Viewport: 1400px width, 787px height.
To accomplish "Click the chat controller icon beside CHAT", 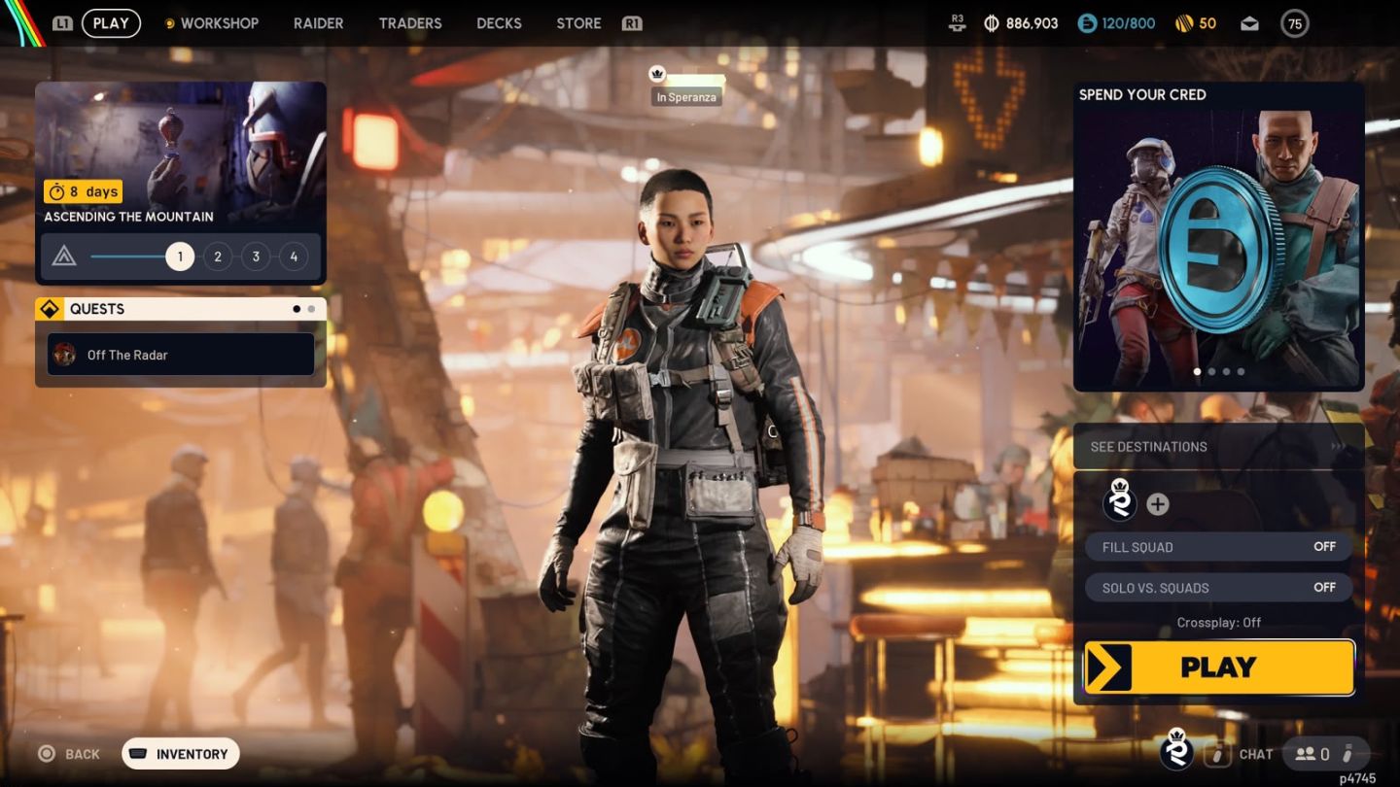I will click(x=1216, y=754).
